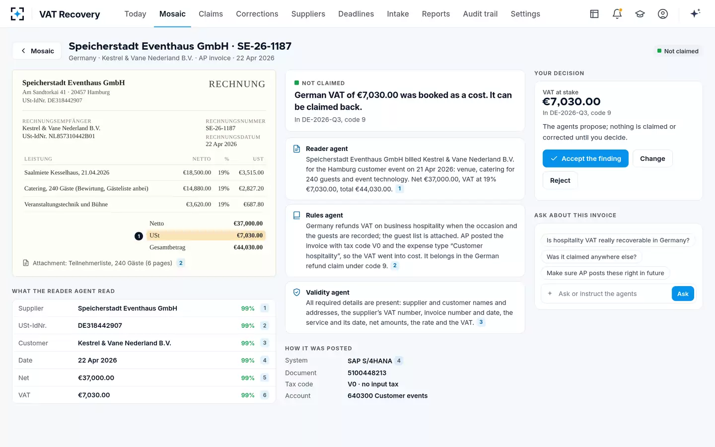Click citation 3 in Validity agent text
715x447 pixels.
pyautogui.click(x=481, y=322)
